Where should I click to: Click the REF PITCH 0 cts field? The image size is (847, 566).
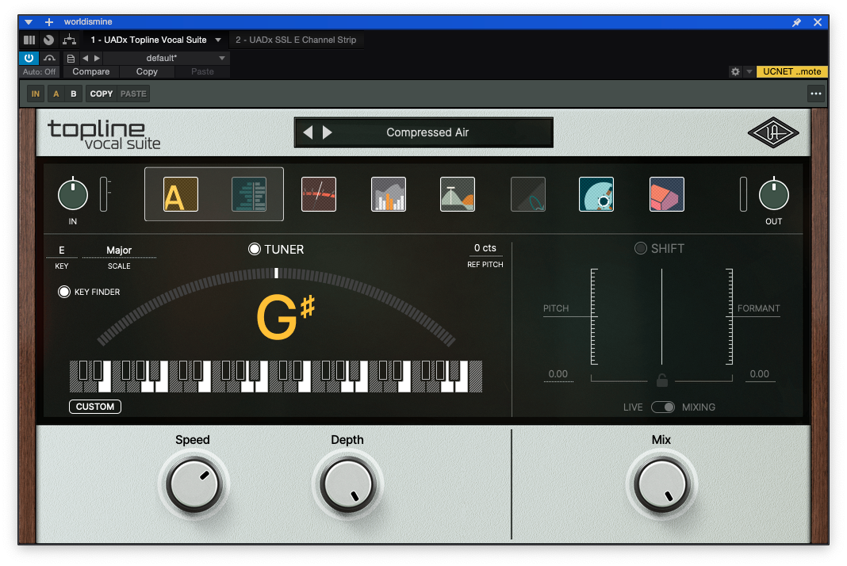(485, 248)
